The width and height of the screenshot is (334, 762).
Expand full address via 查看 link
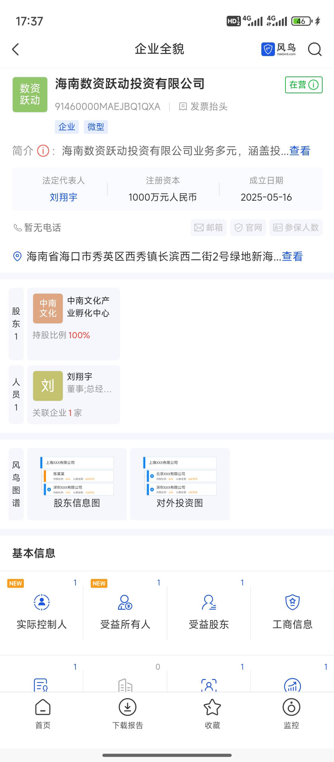click(x=292, y=256)
